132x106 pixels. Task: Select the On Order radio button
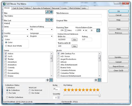pyautogui.click(x=30, y=93)
